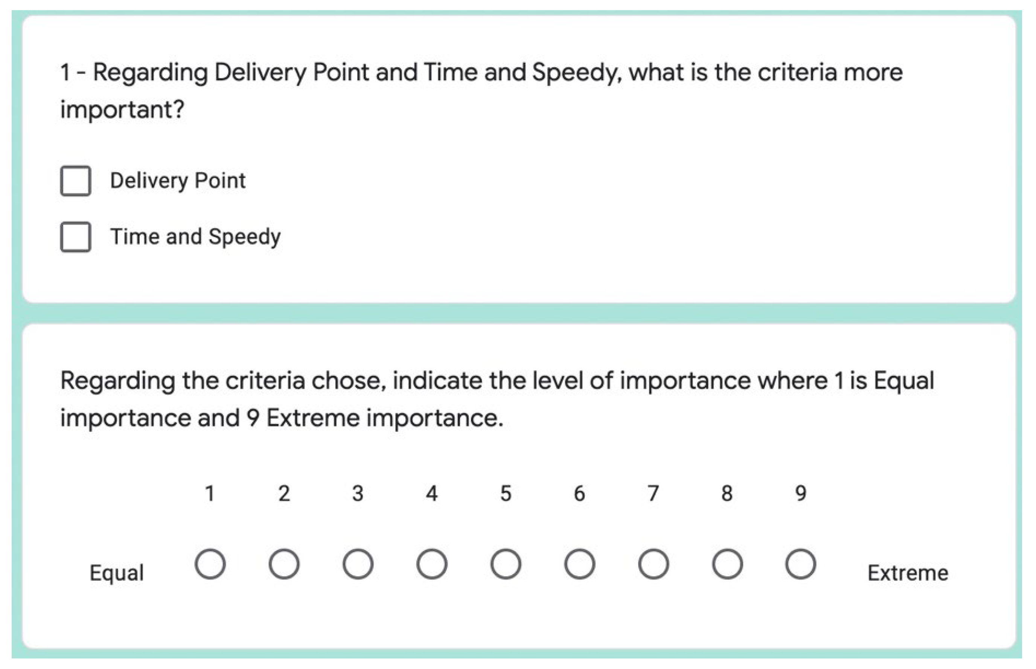
Task: Select importance level 4 radio button
Action: 431,564
